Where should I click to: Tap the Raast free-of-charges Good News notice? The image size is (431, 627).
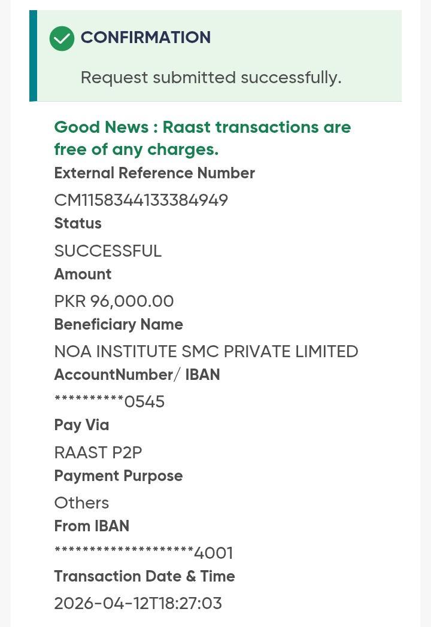tap(202, 138)
